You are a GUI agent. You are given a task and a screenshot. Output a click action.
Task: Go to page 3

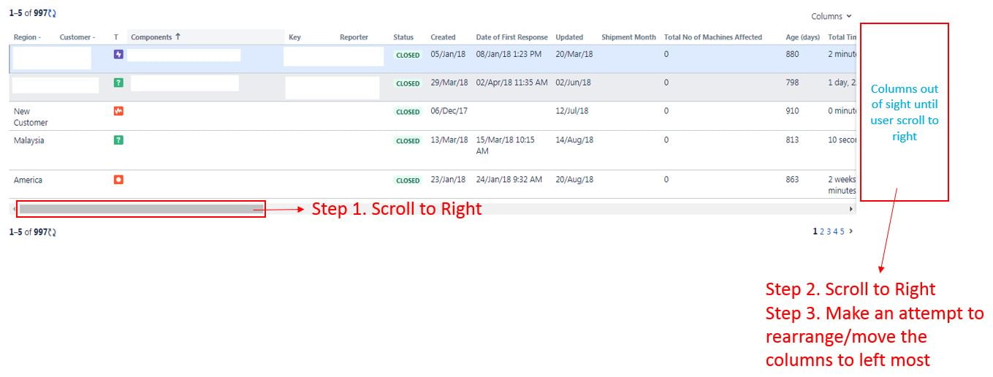click(x=829, y=232)
